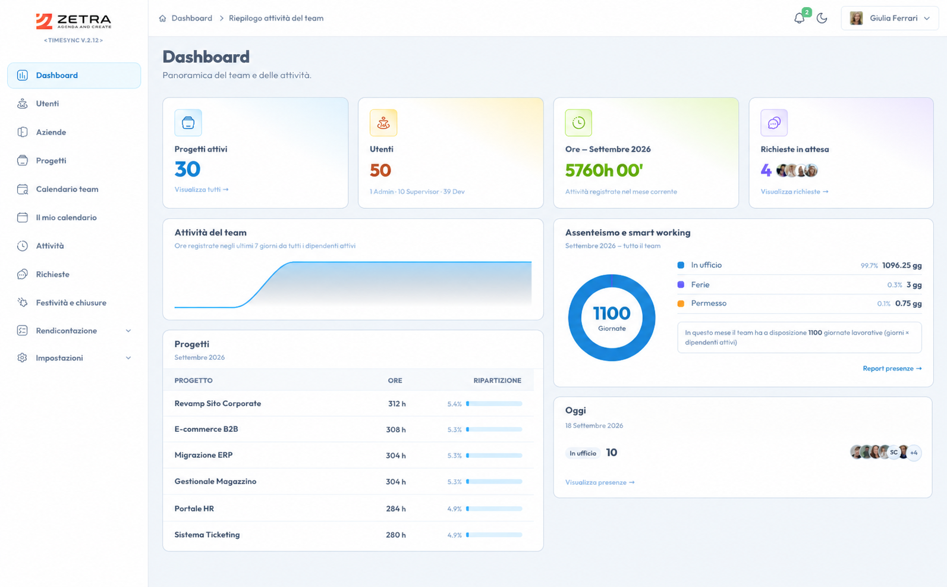Click the Visualizza presenze link

pos(600,482)
